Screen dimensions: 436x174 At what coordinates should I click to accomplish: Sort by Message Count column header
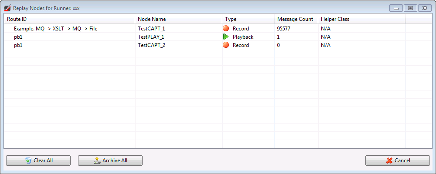click(x=296, y=19)
